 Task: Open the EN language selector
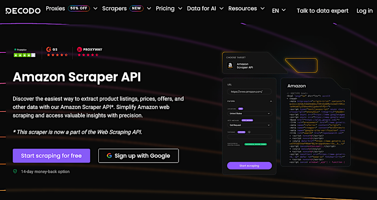coord(279,11)
